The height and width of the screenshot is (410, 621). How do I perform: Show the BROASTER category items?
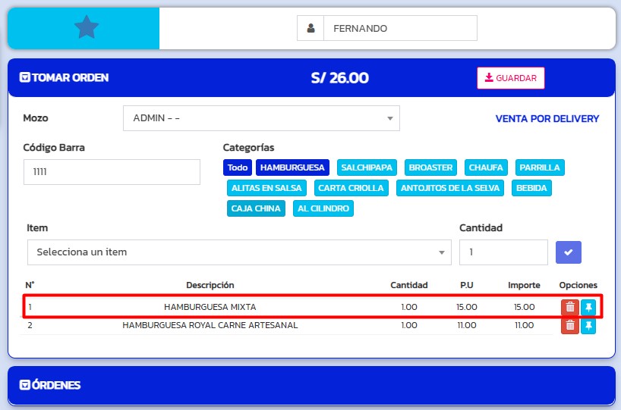430,167
